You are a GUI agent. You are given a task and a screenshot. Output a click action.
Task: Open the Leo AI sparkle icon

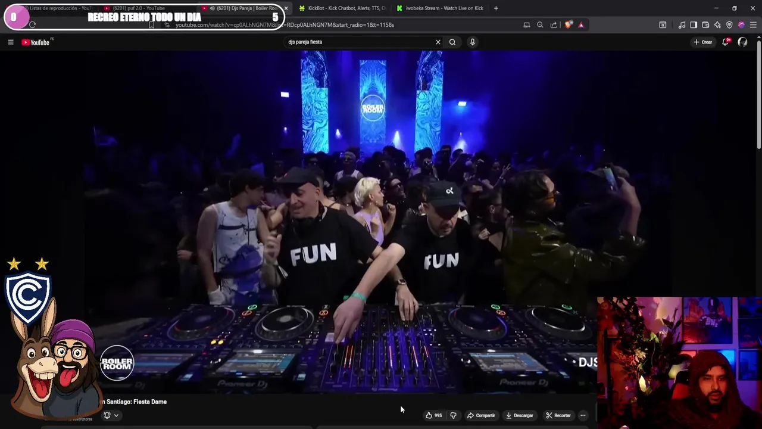click(717, 25)
